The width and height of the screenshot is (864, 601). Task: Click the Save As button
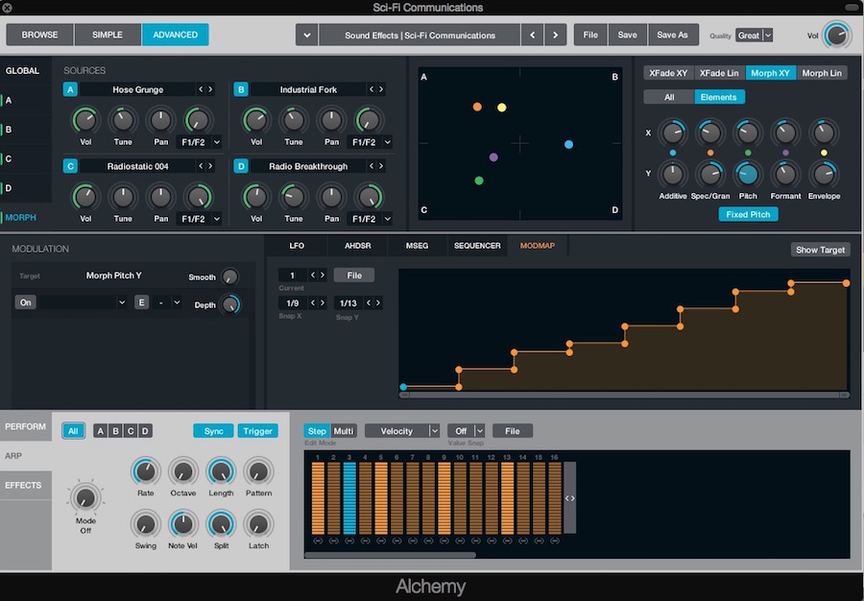click(x=672, y=35)
